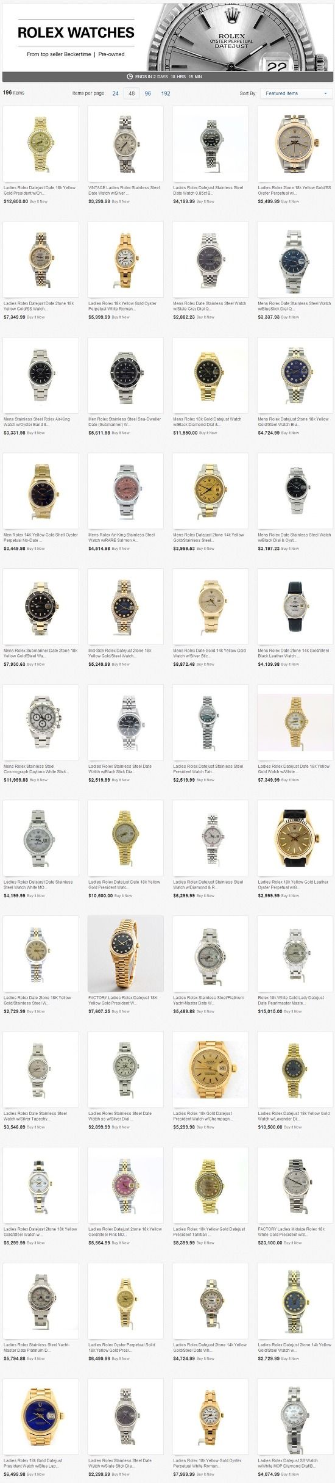View the Black Leather Watch 14k Gold/Steel thumbnail
The image size is (335, 1483).
[295, 607]
